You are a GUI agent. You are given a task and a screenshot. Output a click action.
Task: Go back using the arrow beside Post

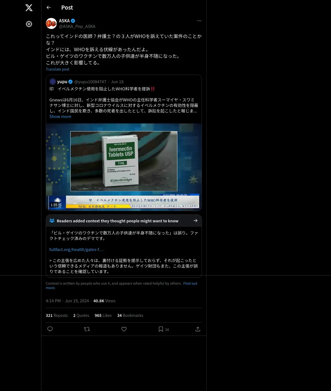coord(49,7)
